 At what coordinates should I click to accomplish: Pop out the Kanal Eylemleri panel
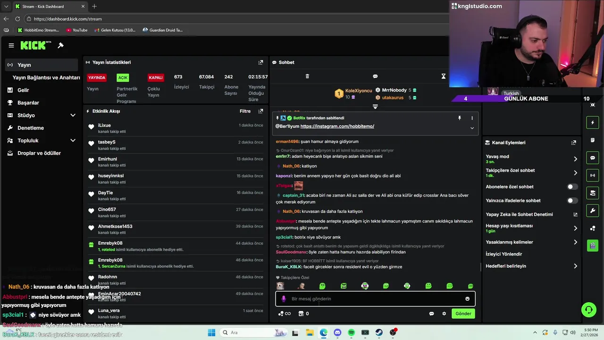point(574,143)
